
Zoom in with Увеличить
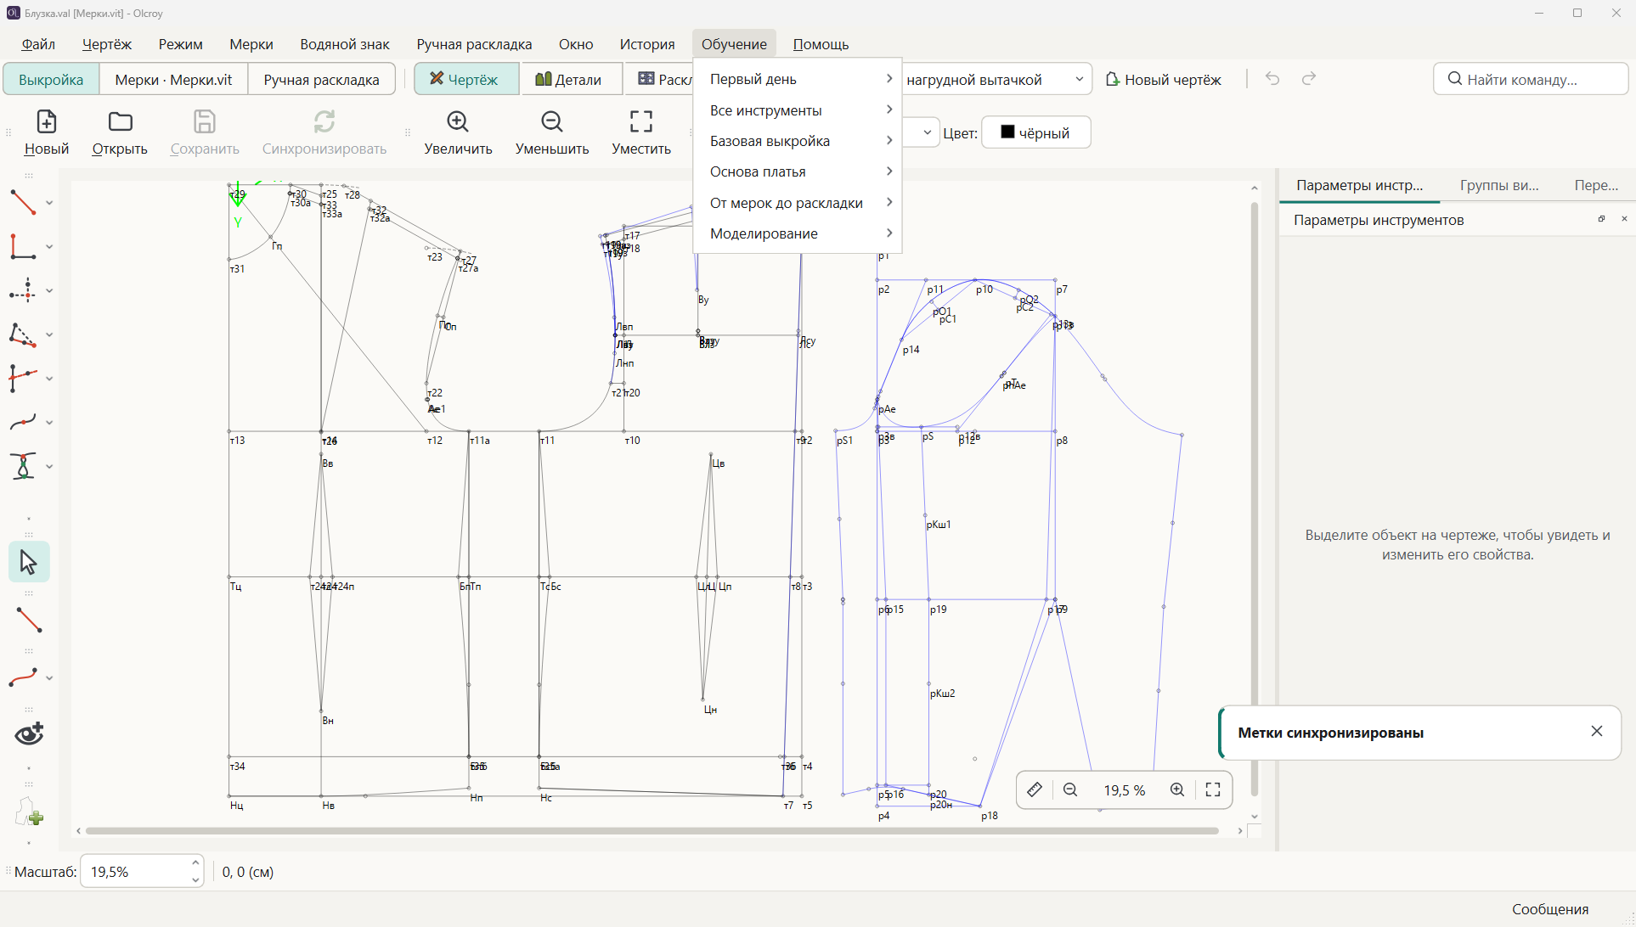[x=458, y=132]
